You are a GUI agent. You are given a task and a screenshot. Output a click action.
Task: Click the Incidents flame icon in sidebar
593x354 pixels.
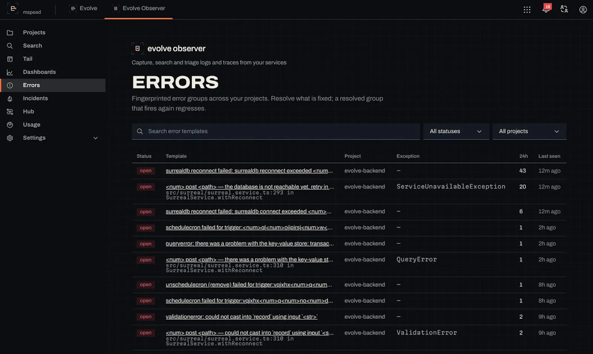(10, 98)
